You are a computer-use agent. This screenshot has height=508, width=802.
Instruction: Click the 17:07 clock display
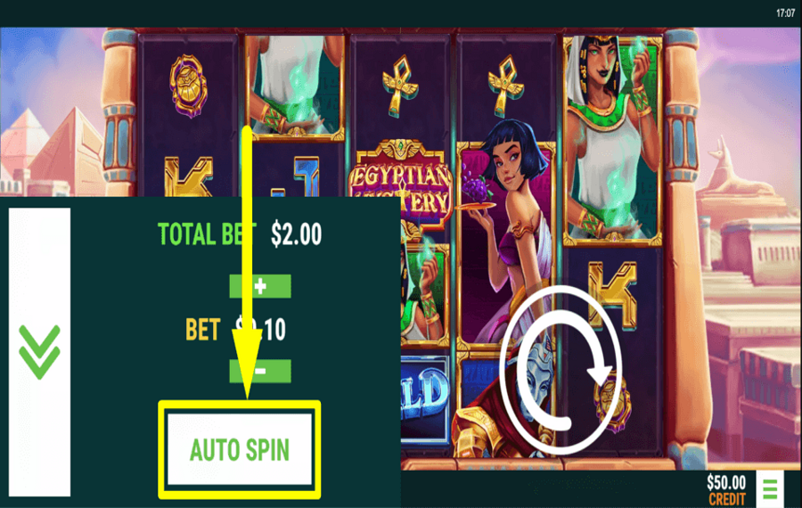785,12
